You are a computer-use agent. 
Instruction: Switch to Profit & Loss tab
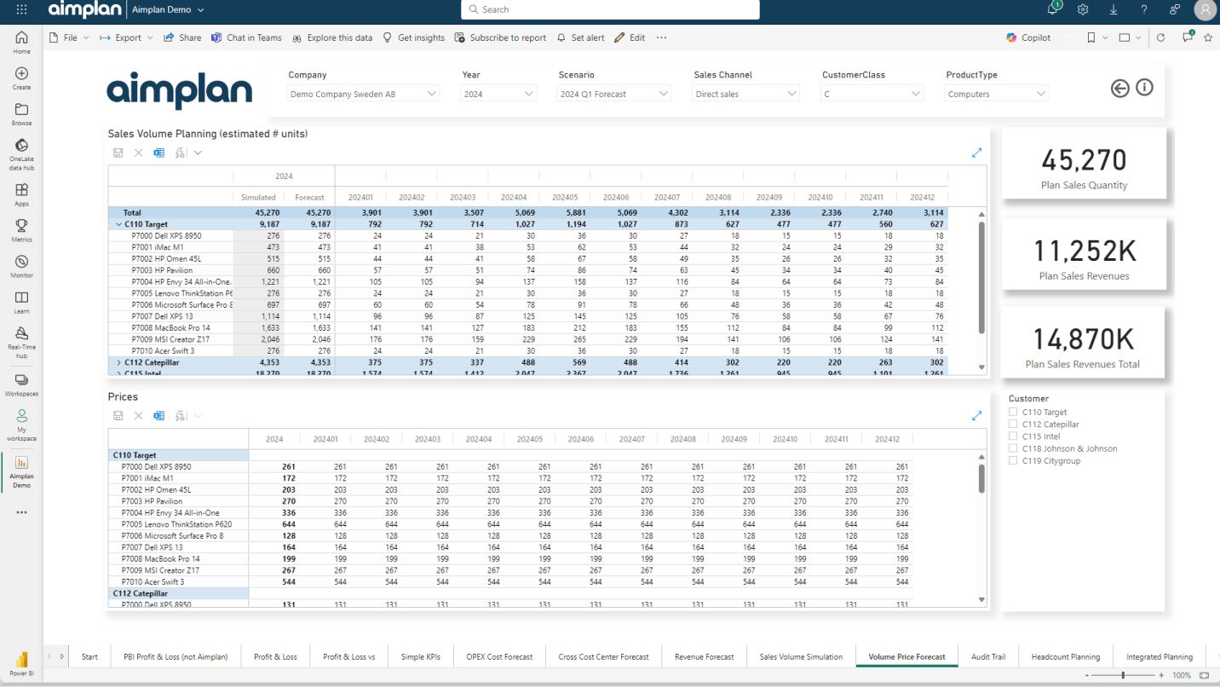[275, 656]
